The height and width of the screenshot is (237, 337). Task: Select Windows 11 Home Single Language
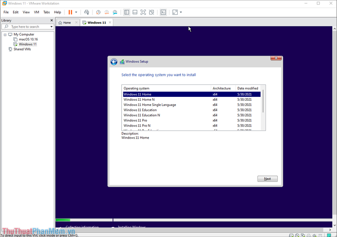click(x=192, y=105)
